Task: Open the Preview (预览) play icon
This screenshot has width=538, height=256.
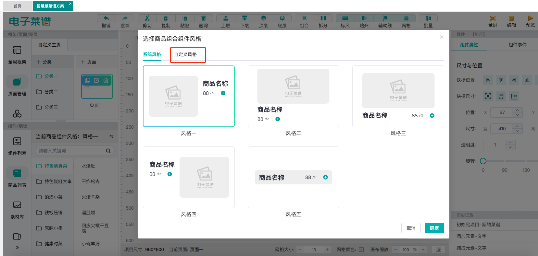Action: pos(530,18)
